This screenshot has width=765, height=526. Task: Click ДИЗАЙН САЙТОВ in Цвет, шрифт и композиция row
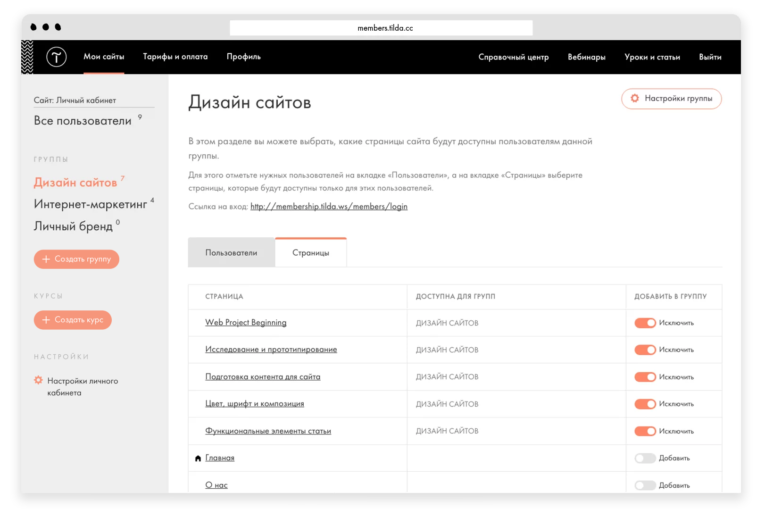[x=447, y=404]
